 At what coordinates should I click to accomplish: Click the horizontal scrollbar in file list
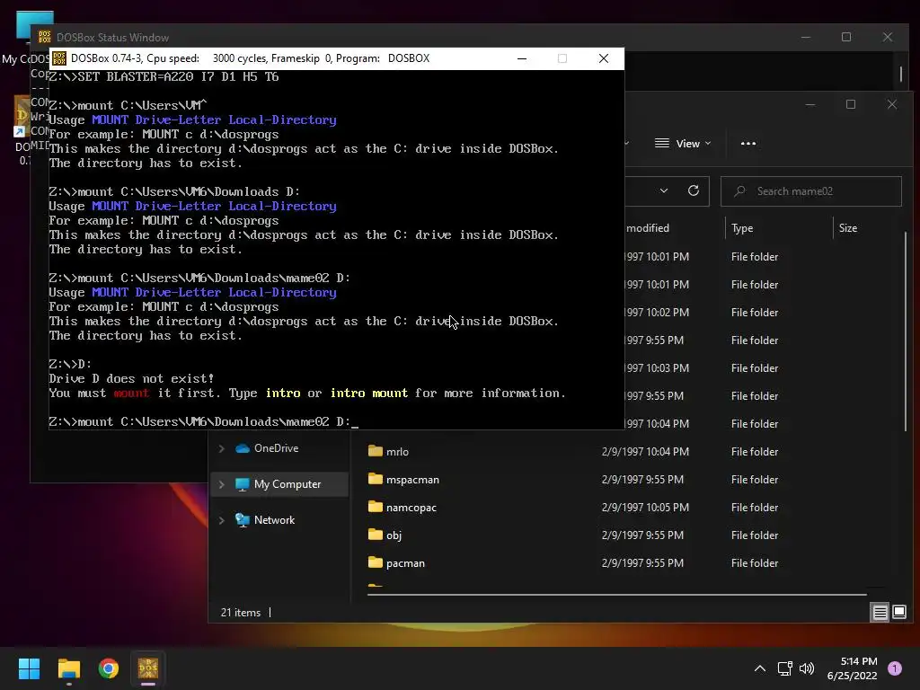tap(616, 595)
